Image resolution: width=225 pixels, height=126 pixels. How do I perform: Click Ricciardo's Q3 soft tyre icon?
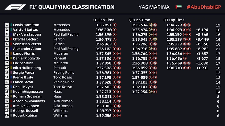[185, 58]
